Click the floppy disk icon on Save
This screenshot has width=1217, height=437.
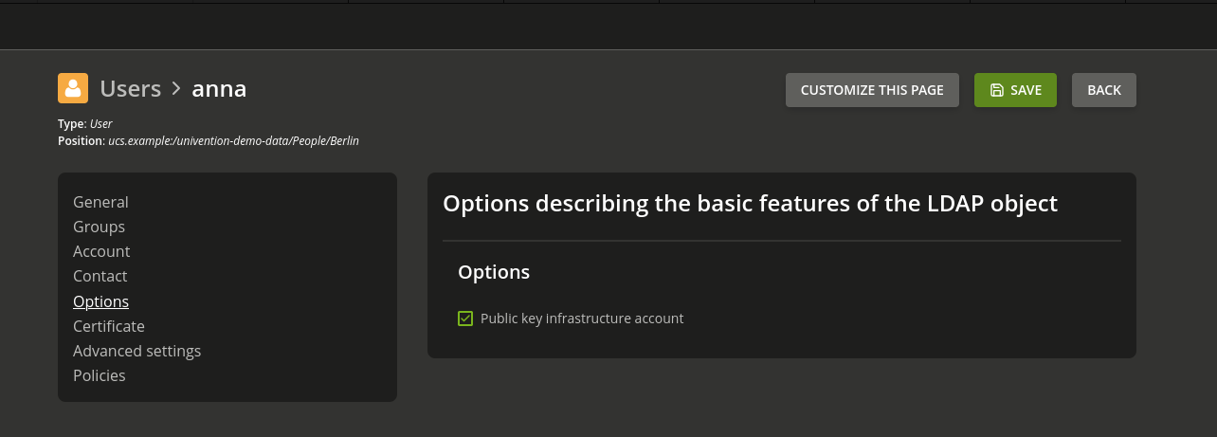pyautogui.click(x=996, y=90)
